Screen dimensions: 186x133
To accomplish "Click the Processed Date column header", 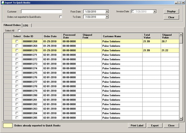I will pos(72,36).
